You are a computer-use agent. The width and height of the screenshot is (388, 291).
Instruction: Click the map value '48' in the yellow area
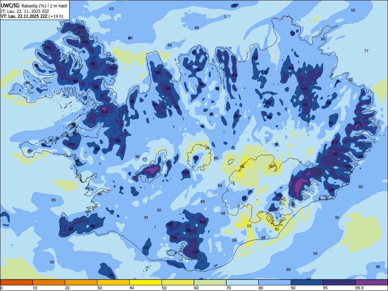pyautogui.click(x=242, y=166)
